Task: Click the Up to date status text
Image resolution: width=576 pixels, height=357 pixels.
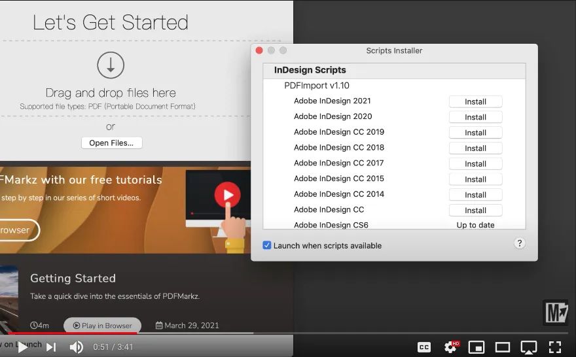Action: (475, 225)
